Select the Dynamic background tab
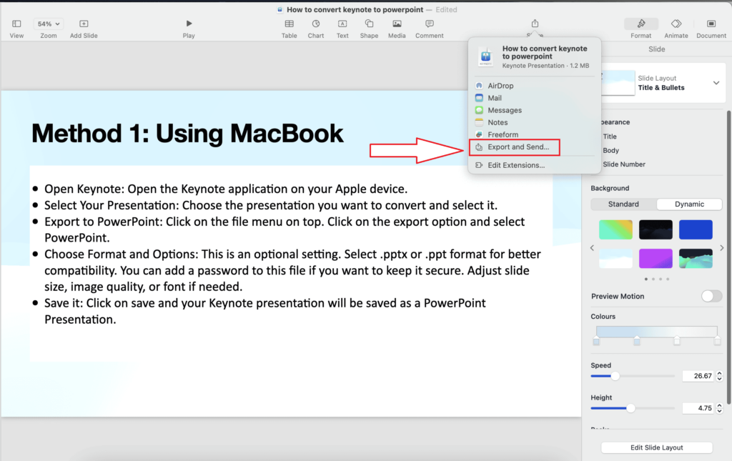 (x=689, y=204)
